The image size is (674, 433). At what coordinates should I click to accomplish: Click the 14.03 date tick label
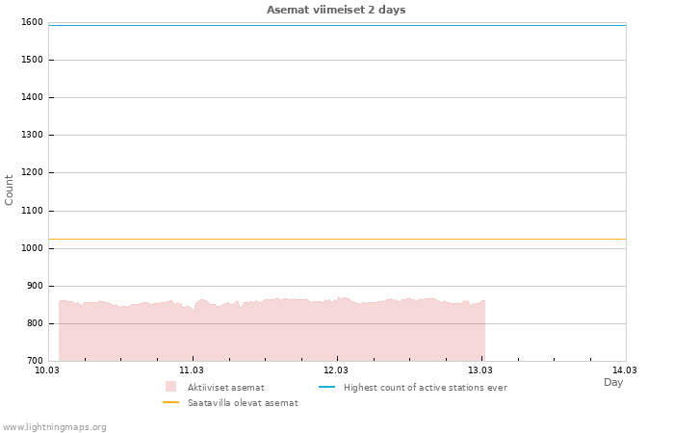(x=625, y=369)
